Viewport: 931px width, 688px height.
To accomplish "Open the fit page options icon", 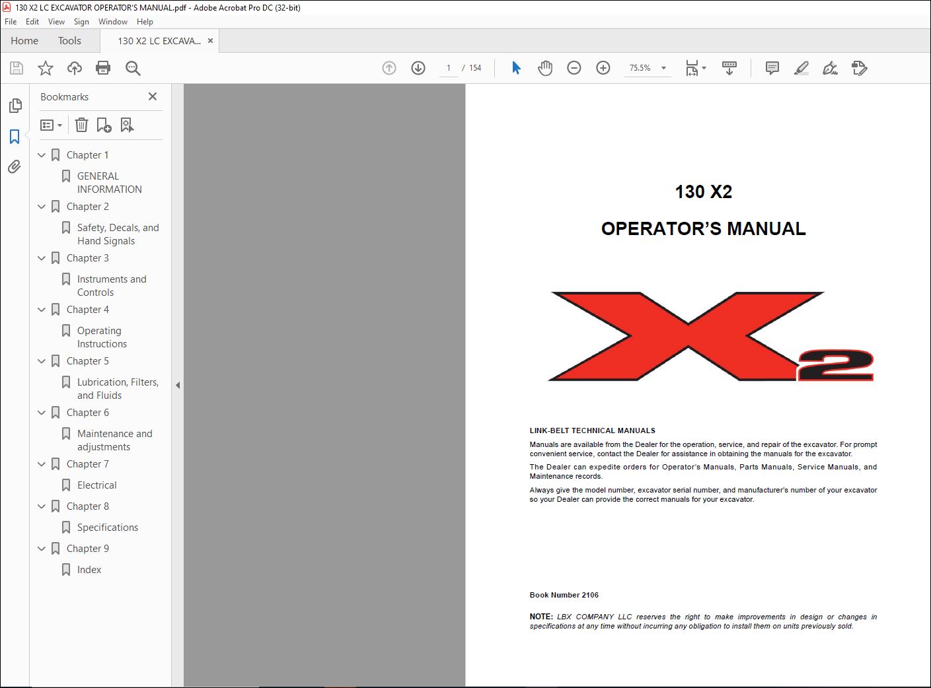I will point(692,68).
